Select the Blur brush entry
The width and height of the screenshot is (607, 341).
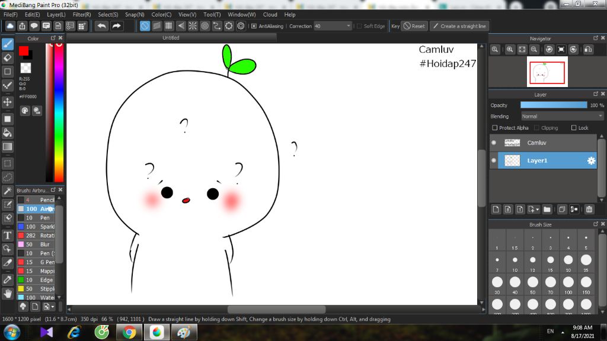click(x=37, y=245)
